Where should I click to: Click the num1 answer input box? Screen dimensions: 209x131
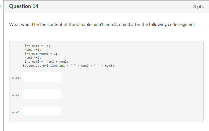42,77
